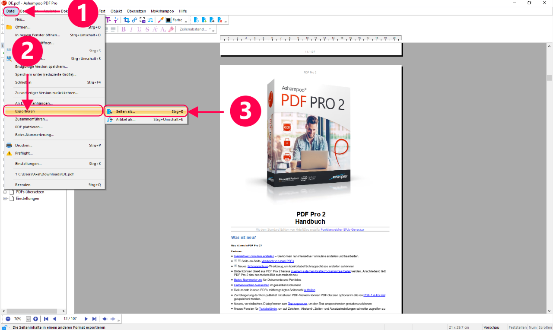Click the lock icon in status bar
The height and width of the screenshot is (330, 553).
coord(4,327)
